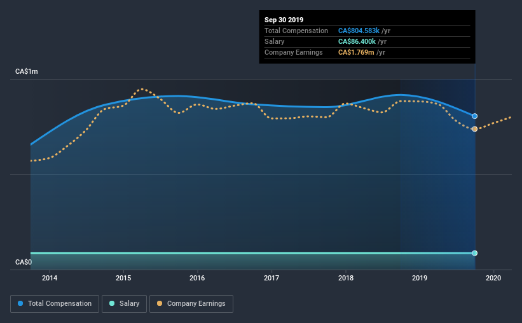Toggle the Total Compensation legend button
Screen dimensions: 522x323
(x=55, y=304)
